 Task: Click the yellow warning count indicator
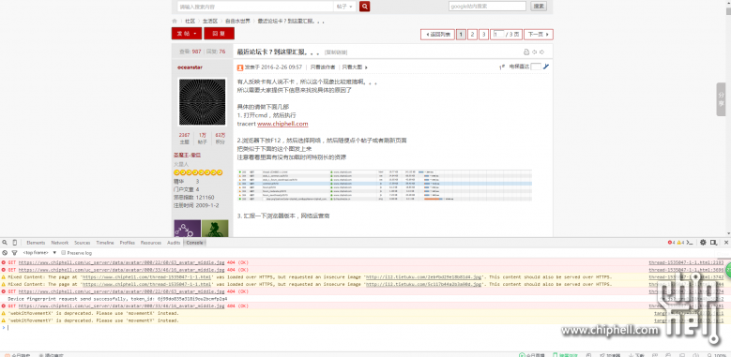point(680,243)
